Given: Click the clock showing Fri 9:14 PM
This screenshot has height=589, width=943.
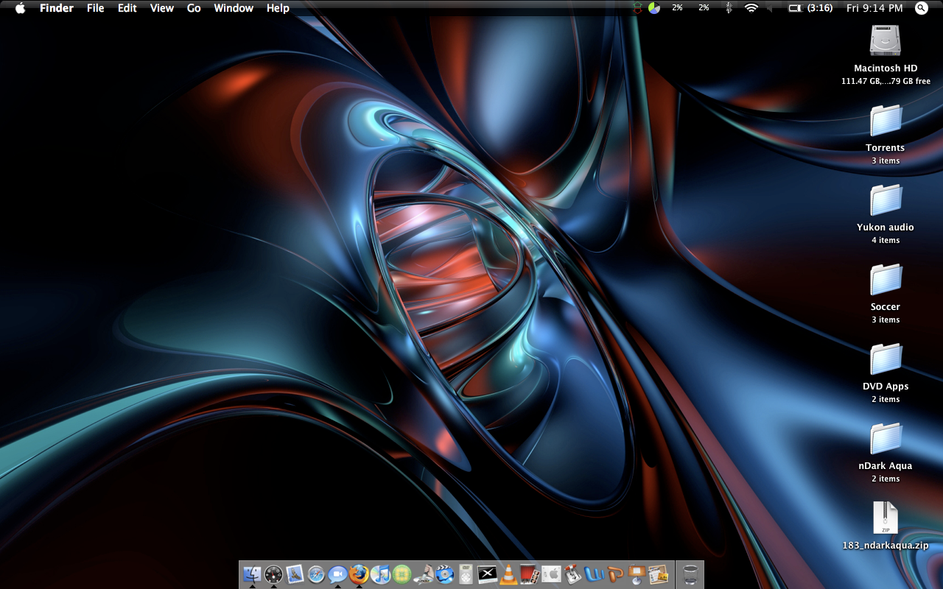Looking at the screenshot, I should [874, 8].
